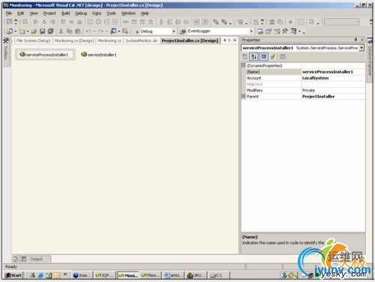Click the Undo arrow icon

pos(88,31)
